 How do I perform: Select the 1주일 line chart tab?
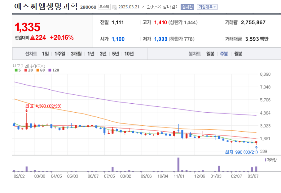pyautogui.click(x=60, y=54)
